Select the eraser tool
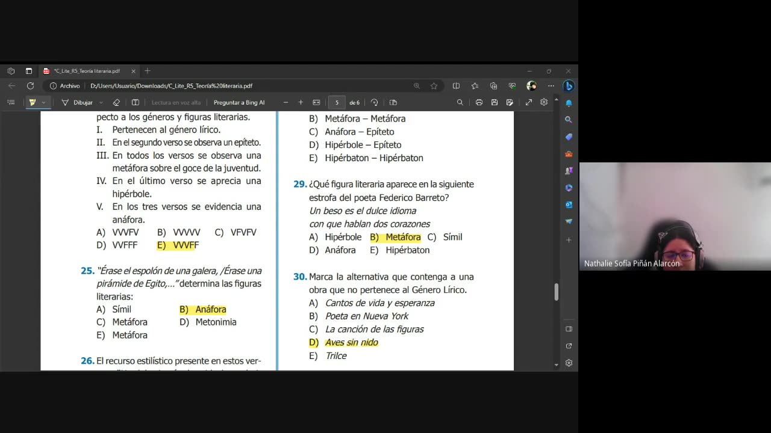Screen dimensions: 771x433 (x=116, y=102)
